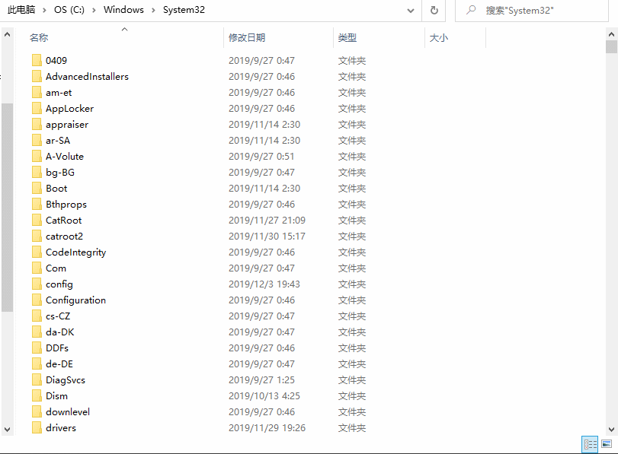Click the navigation pane scrollbar thumb
The width and height of the screenshot is (618, 454).
point(7,208)
